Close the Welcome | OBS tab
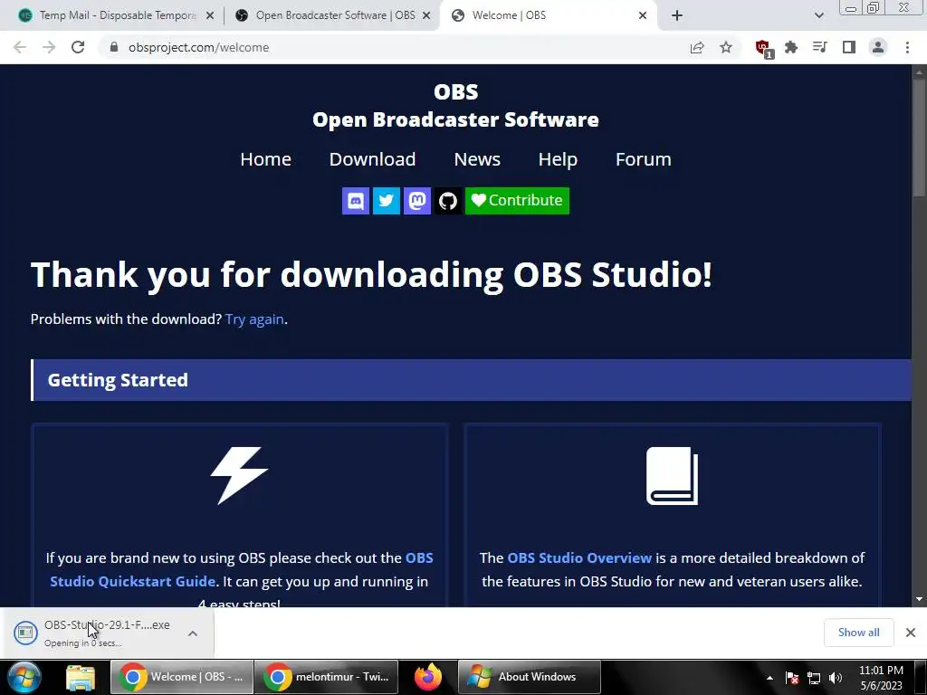Viewport: 927px width, 695px height. (643, 16)
